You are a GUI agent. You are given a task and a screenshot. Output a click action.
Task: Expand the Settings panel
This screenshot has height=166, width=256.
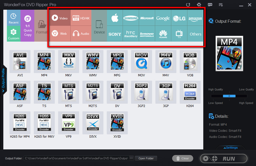[x=231, y=148]
